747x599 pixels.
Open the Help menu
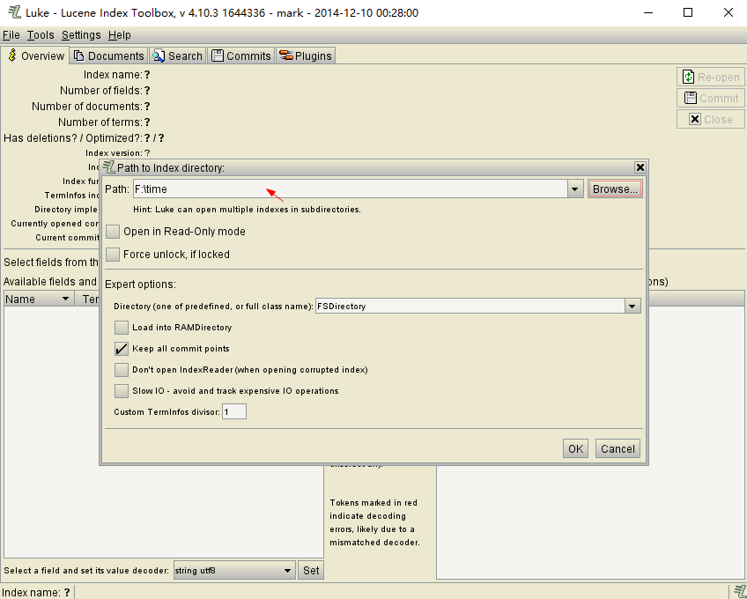[119, 35]
